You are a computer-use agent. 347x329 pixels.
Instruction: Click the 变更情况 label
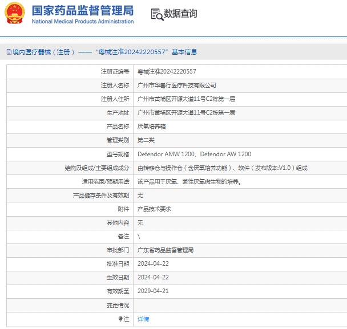click(x=118, y=306)
